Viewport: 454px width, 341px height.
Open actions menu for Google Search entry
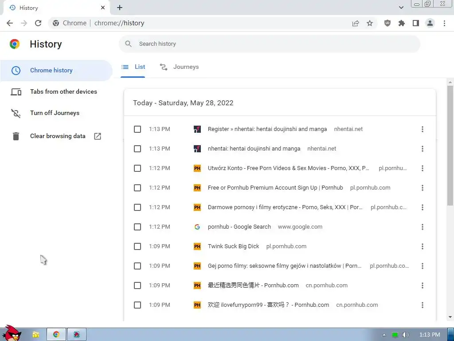423,227
